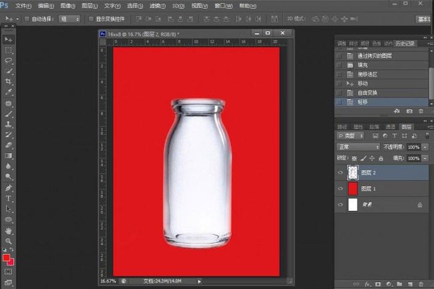434x289 pixels.
Task: Lock layer position
Action: (x=372, y=158)
